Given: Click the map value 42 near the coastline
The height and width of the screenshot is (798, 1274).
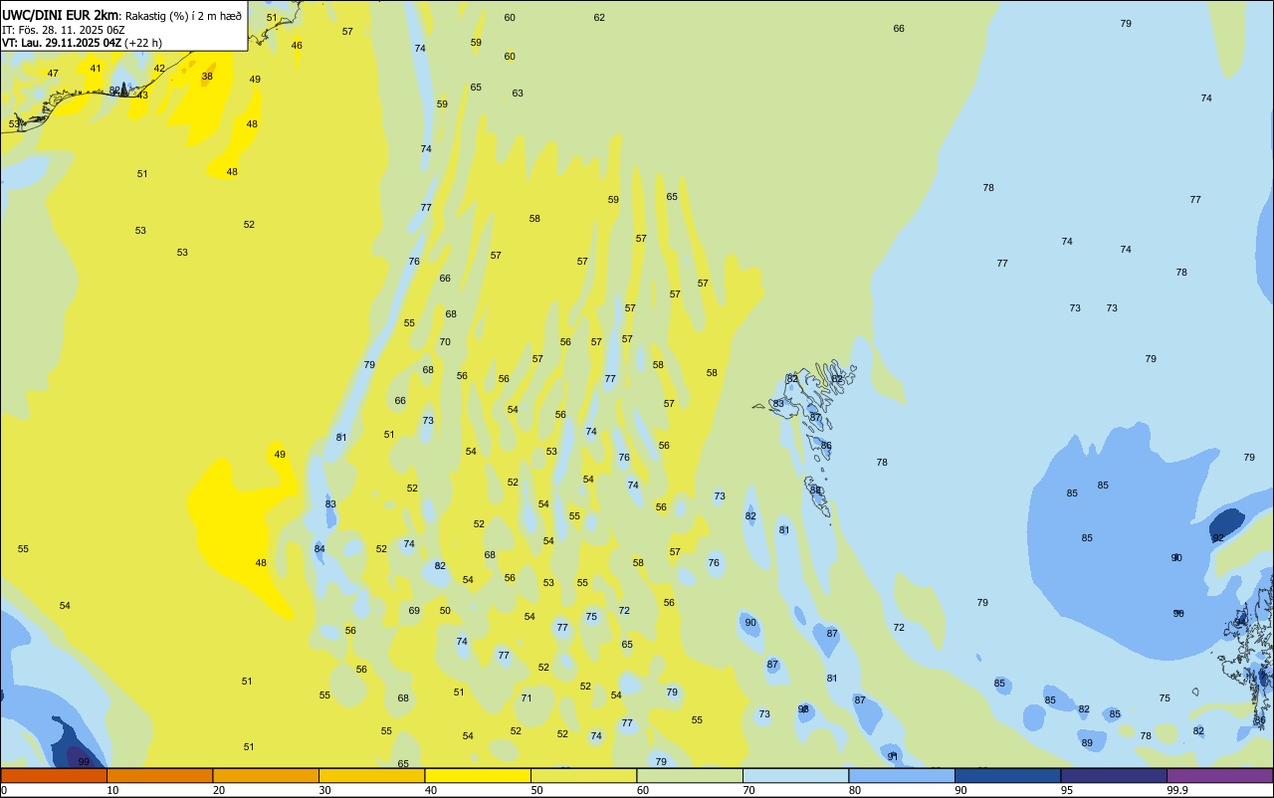Looking at the screenshot, I should click(x=159, y=69).
